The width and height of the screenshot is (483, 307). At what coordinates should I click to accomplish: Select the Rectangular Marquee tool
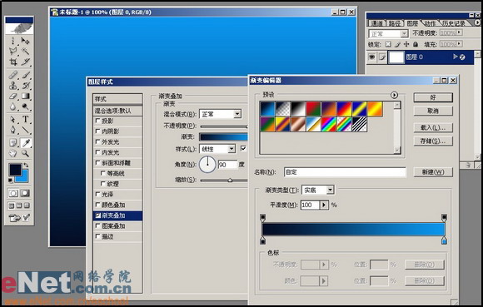click(x=13, y=41)
